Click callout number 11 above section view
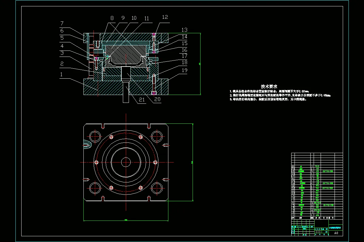Viewport: 364px width, 242px height. click(x=147, y=18)
